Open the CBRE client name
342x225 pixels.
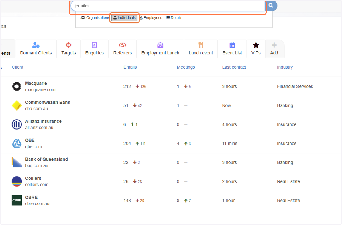click(x=31, y=197)
